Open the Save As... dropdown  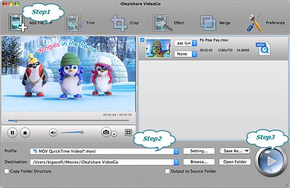click(x=235, y=151)
